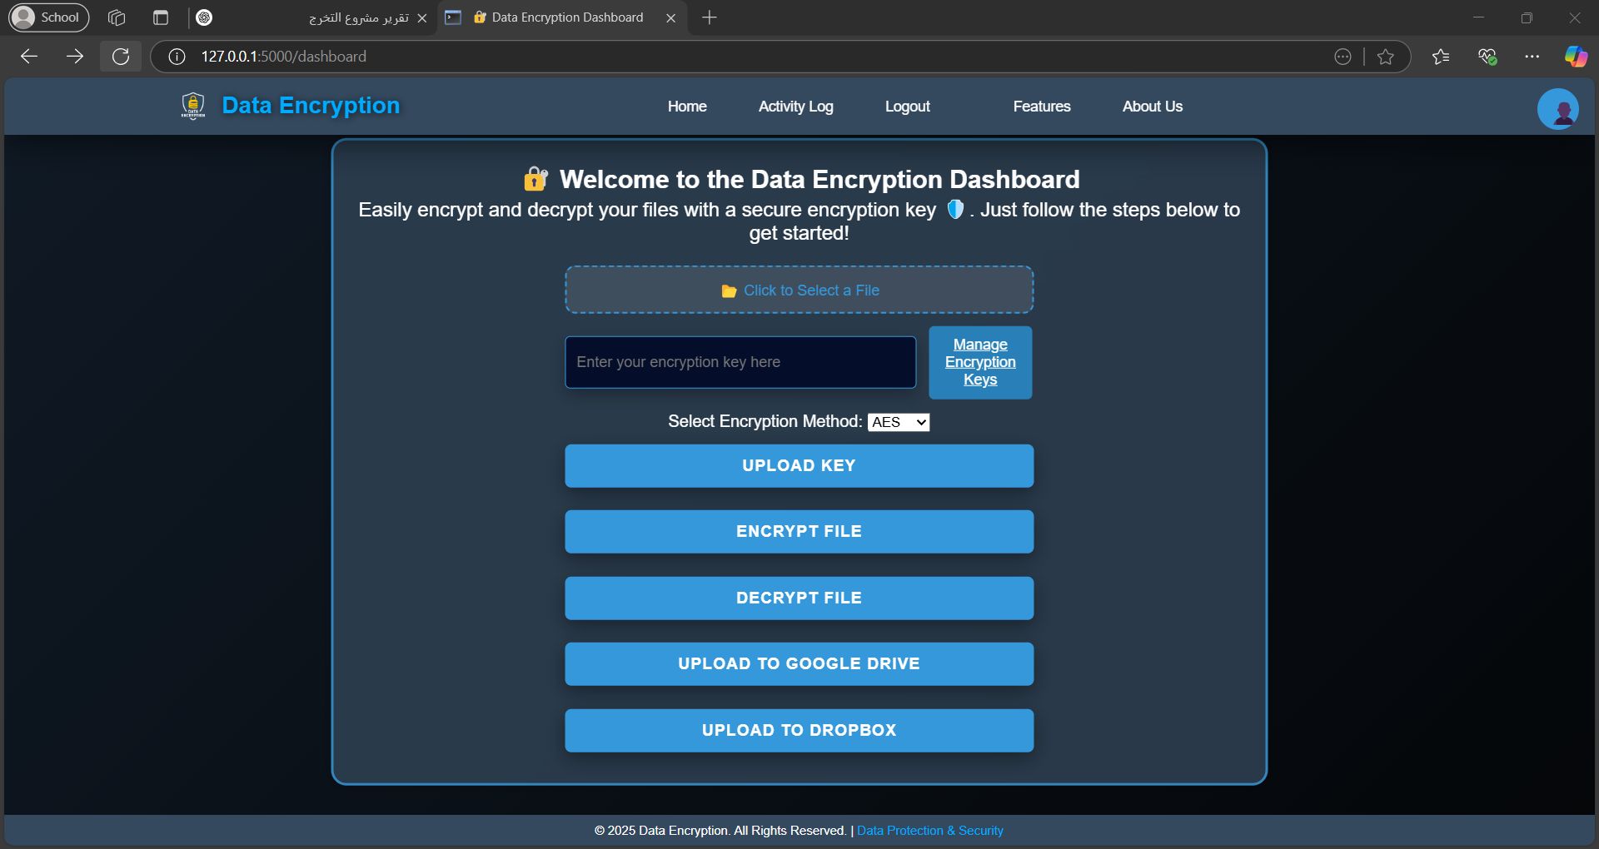Click Upload to Dropbox button
Screen dimensions: 1599x849
click(x=799, y=731)
